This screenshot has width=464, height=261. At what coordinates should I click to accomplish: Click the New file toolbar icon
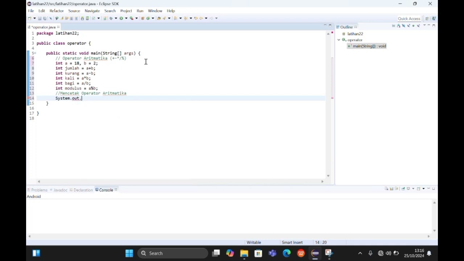point(29,18)
